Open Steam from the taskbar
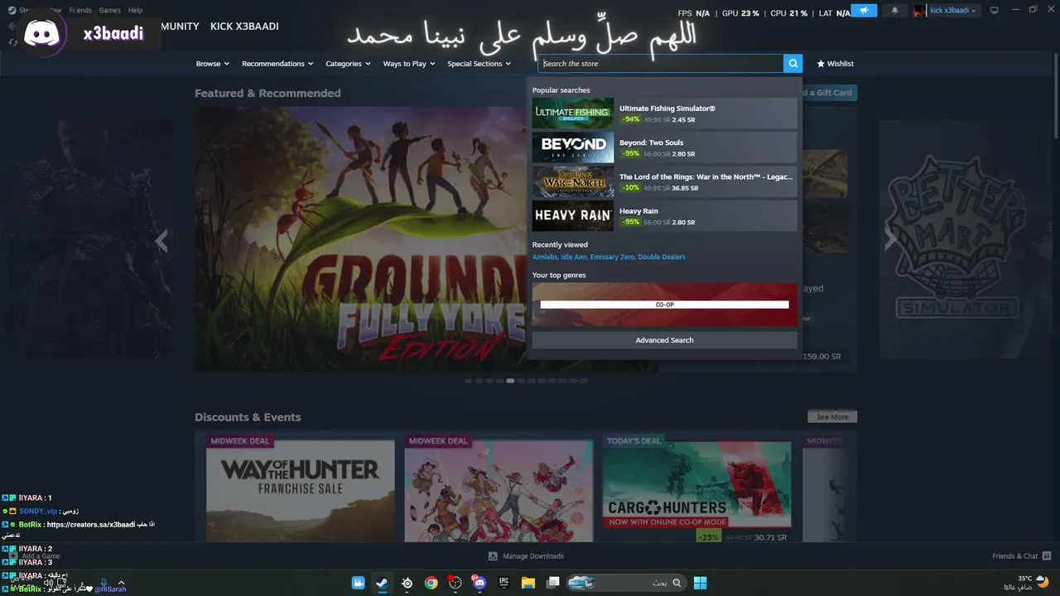Viewport: 1060px width, 596px height. [382, 583]
